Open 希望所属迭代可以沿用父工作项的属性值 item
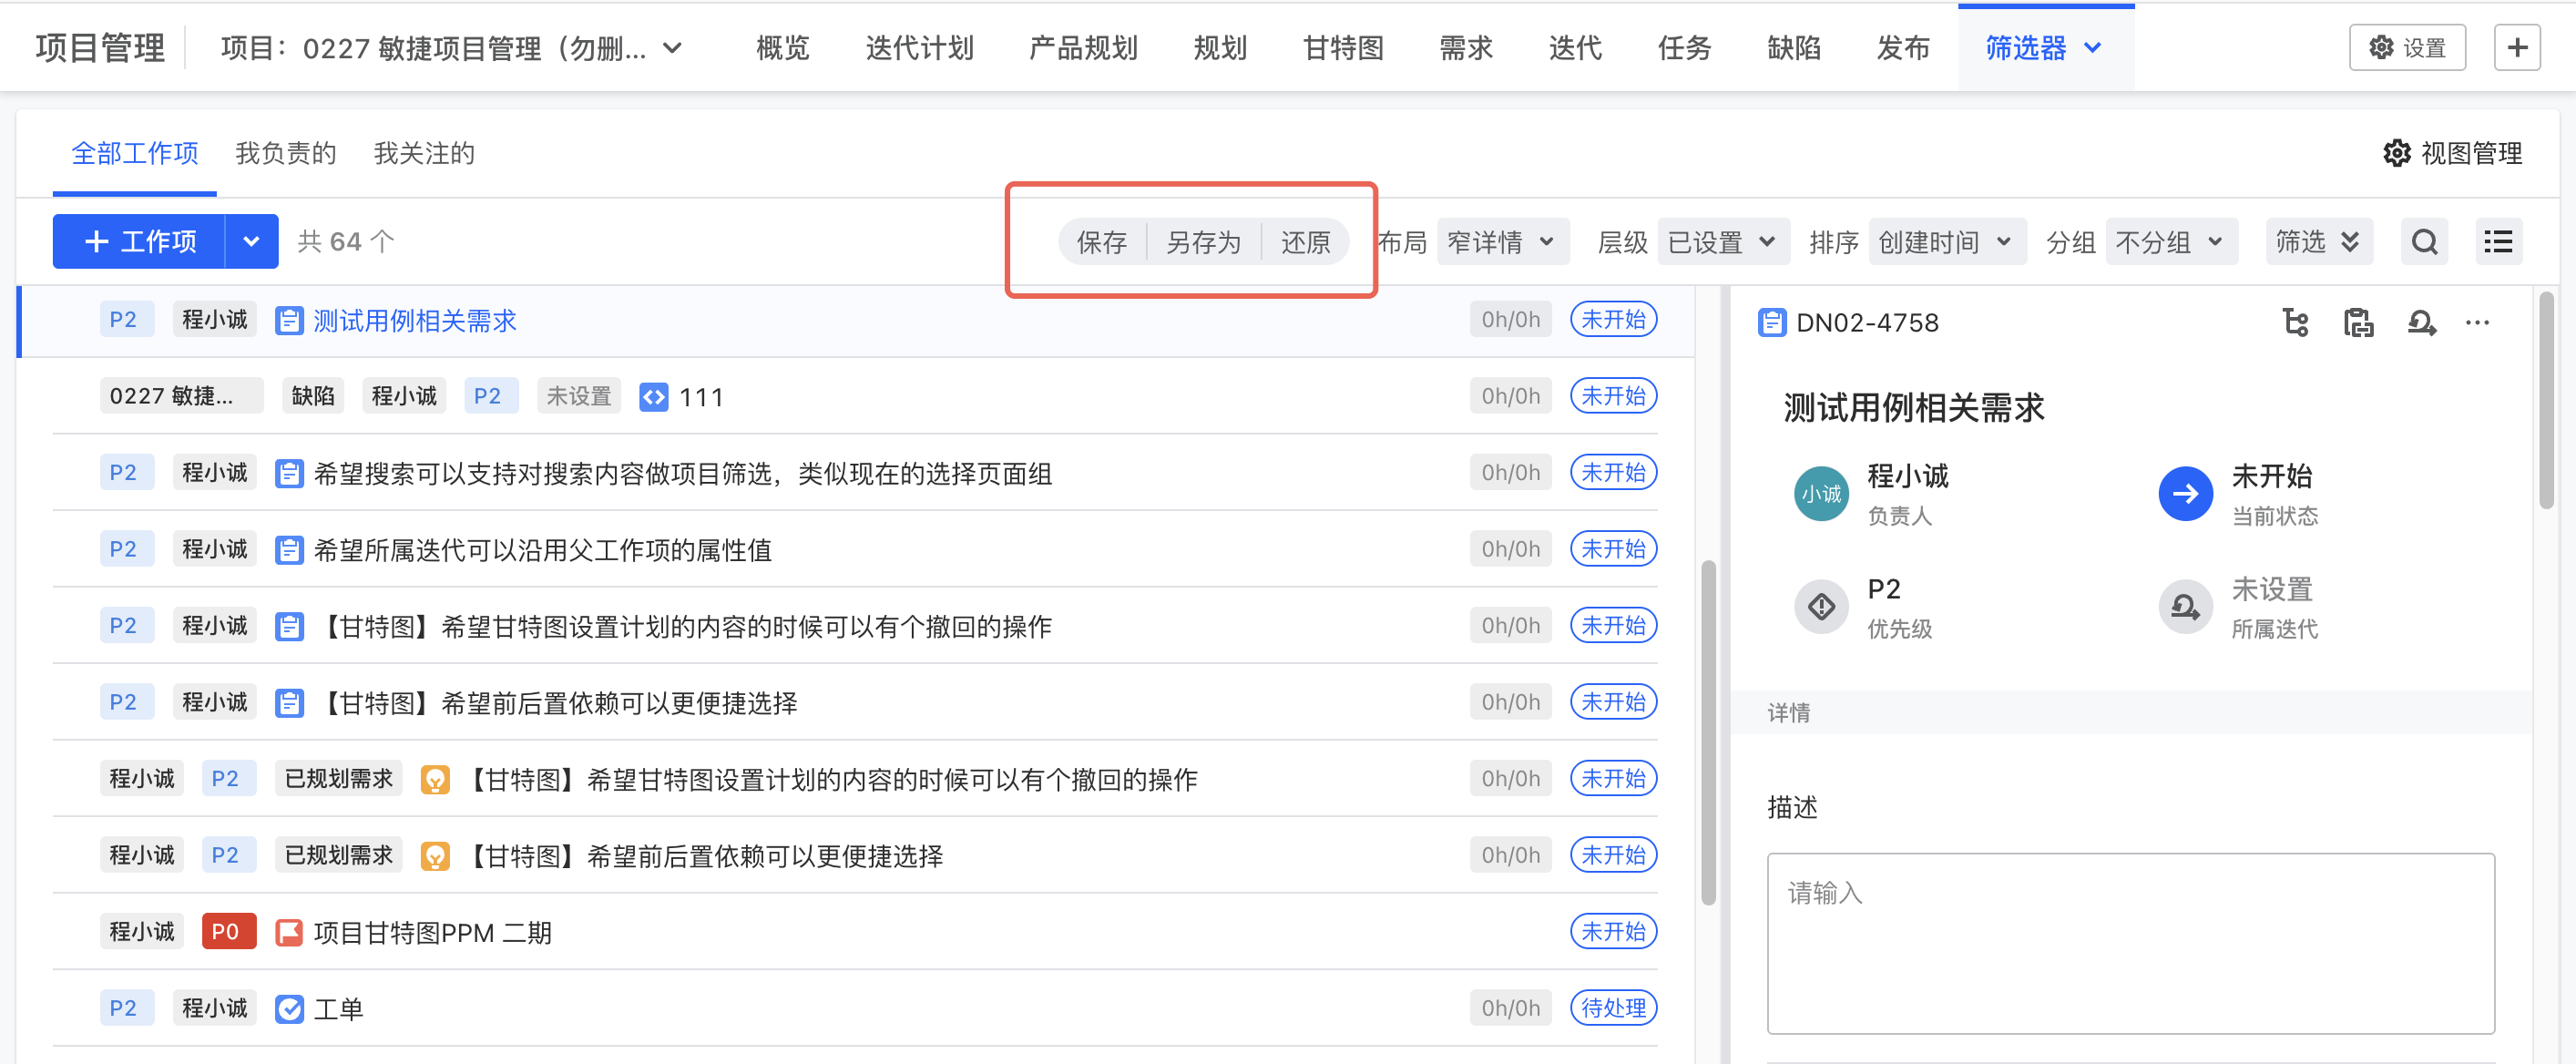Screen dimensions: 2576x1064 (x=543, y=550)
